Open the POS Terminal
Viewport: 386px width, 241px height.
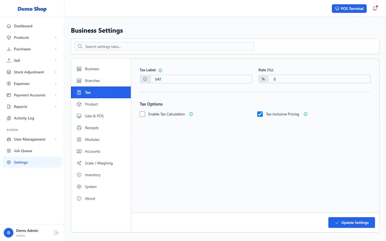pos(349,9)
